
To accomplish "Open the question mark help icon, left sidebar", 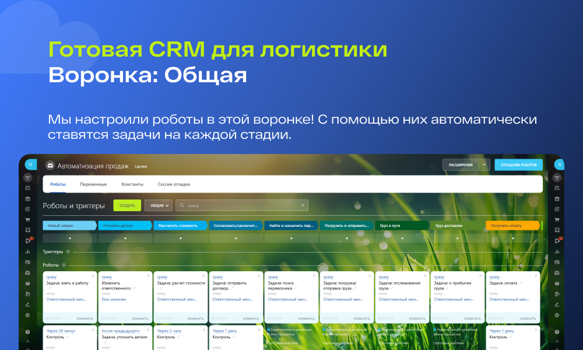I will coord(27,332).
